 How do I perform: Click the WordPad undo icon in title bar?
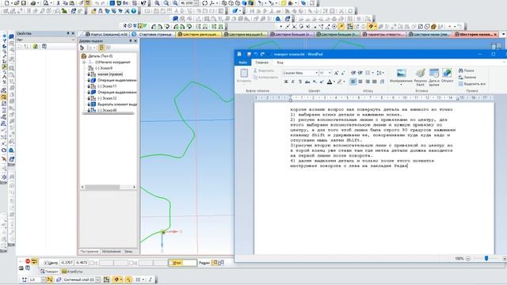[256, 54]
